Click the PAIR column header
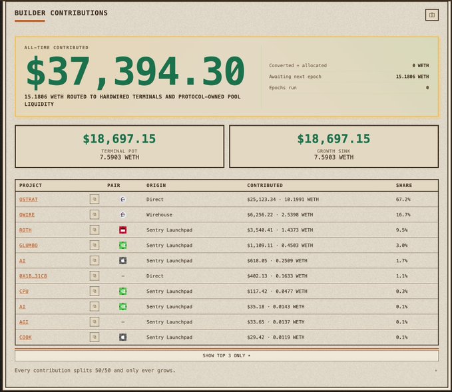 point(114,185)
